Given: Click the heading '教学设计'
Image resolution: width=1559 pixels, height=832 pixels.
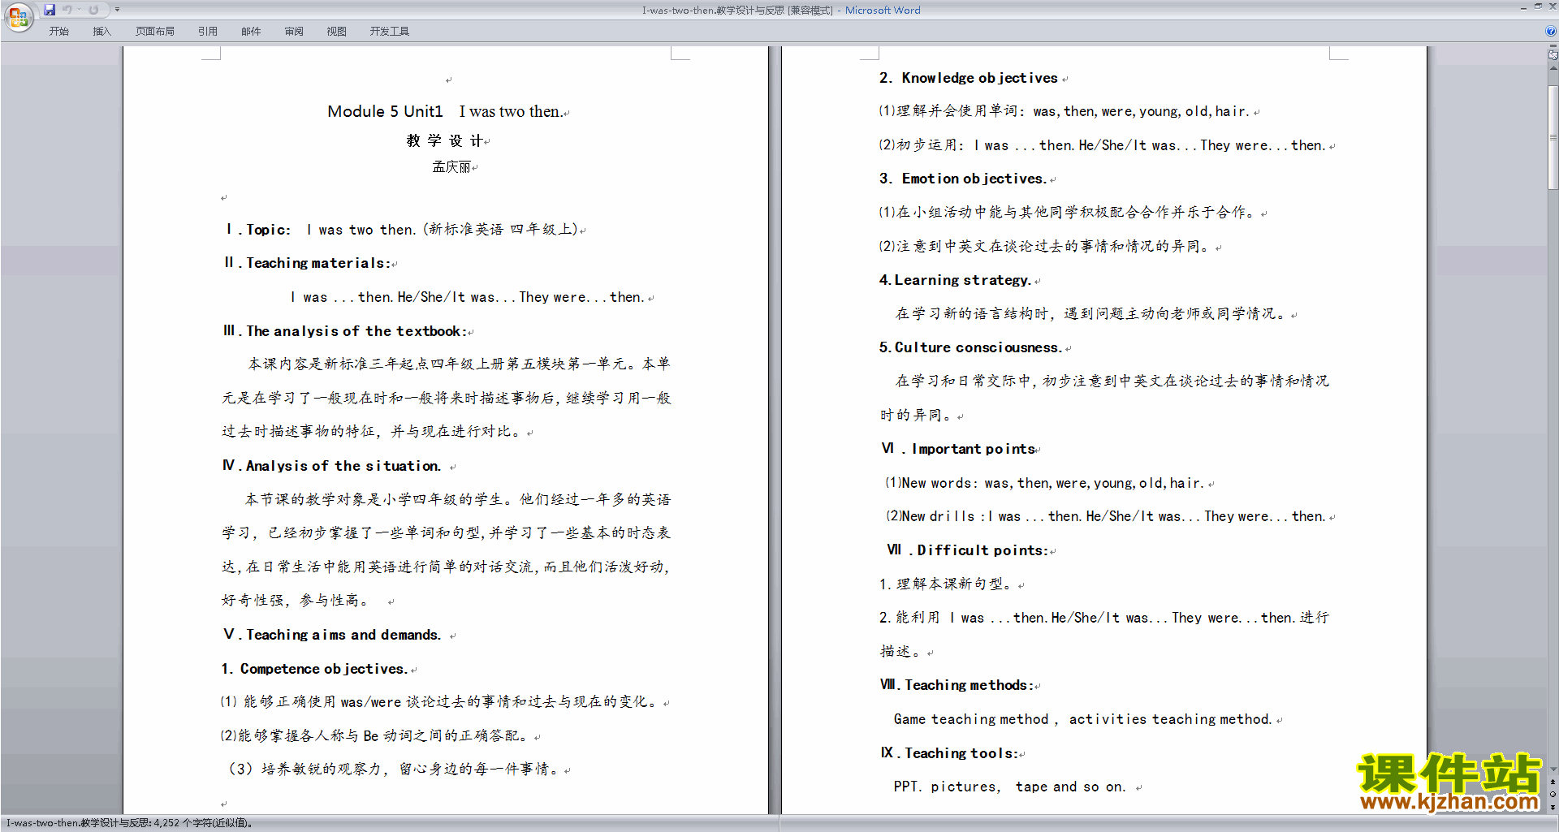Looking at the screenshot, I should (x=445, y=140).
